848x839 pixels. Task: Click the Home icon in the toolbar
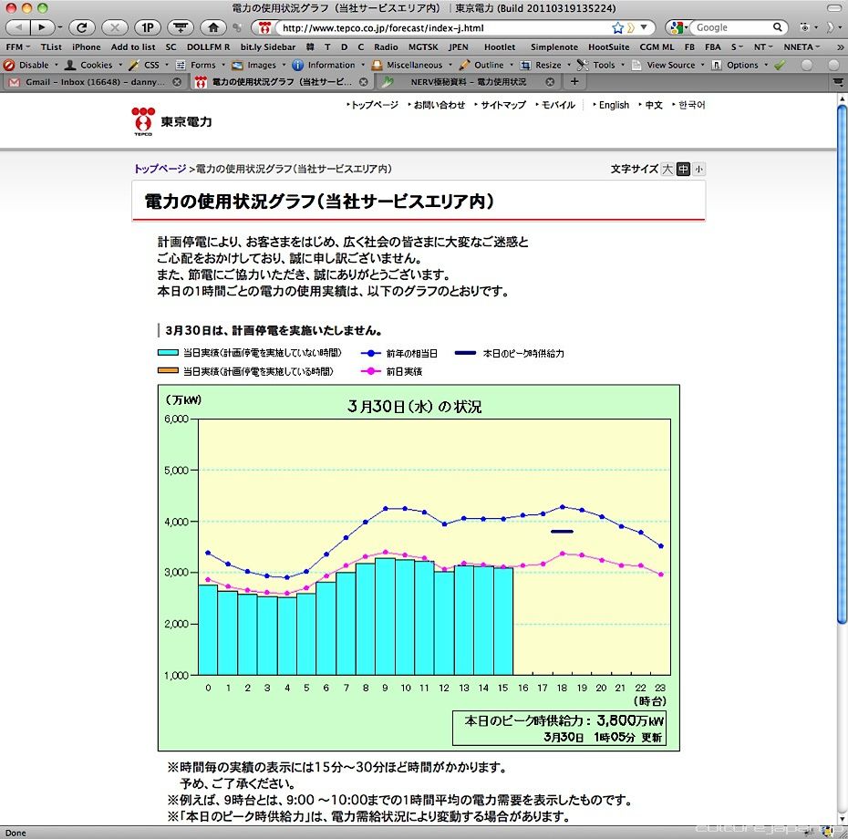tap(212, 27)
